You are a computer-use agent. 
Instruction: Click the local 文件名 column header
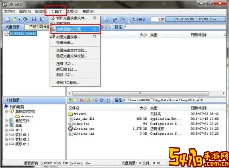point(74,108)
